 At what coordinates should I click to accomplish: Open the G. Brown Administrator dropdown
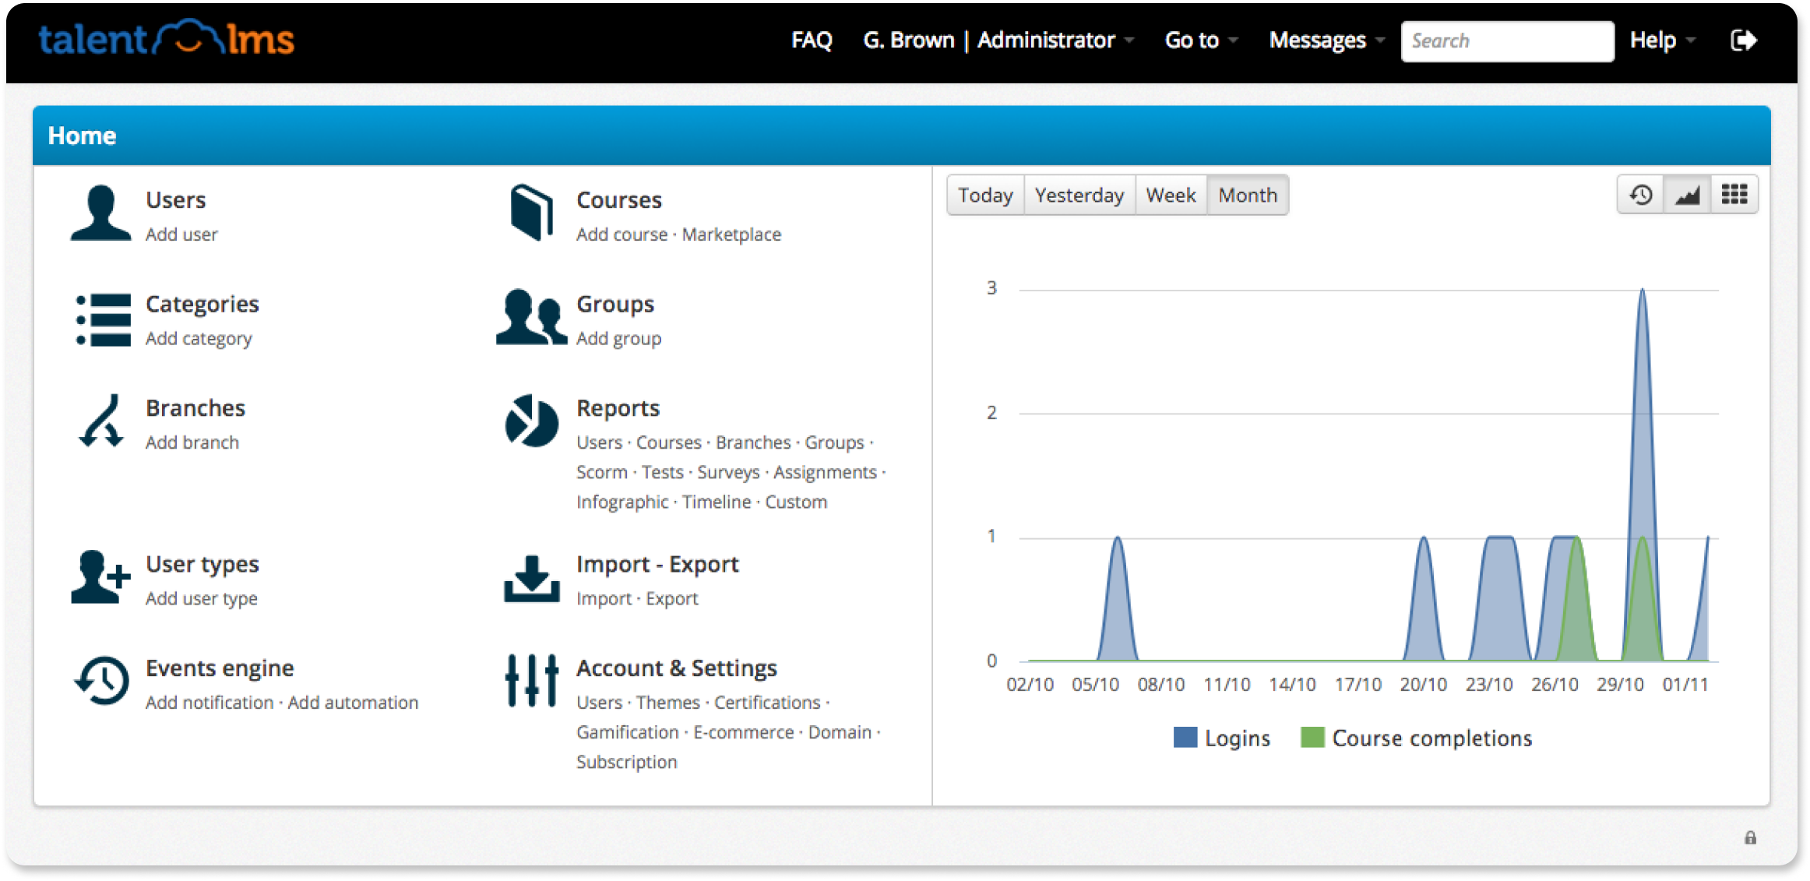tap(998, 40)
